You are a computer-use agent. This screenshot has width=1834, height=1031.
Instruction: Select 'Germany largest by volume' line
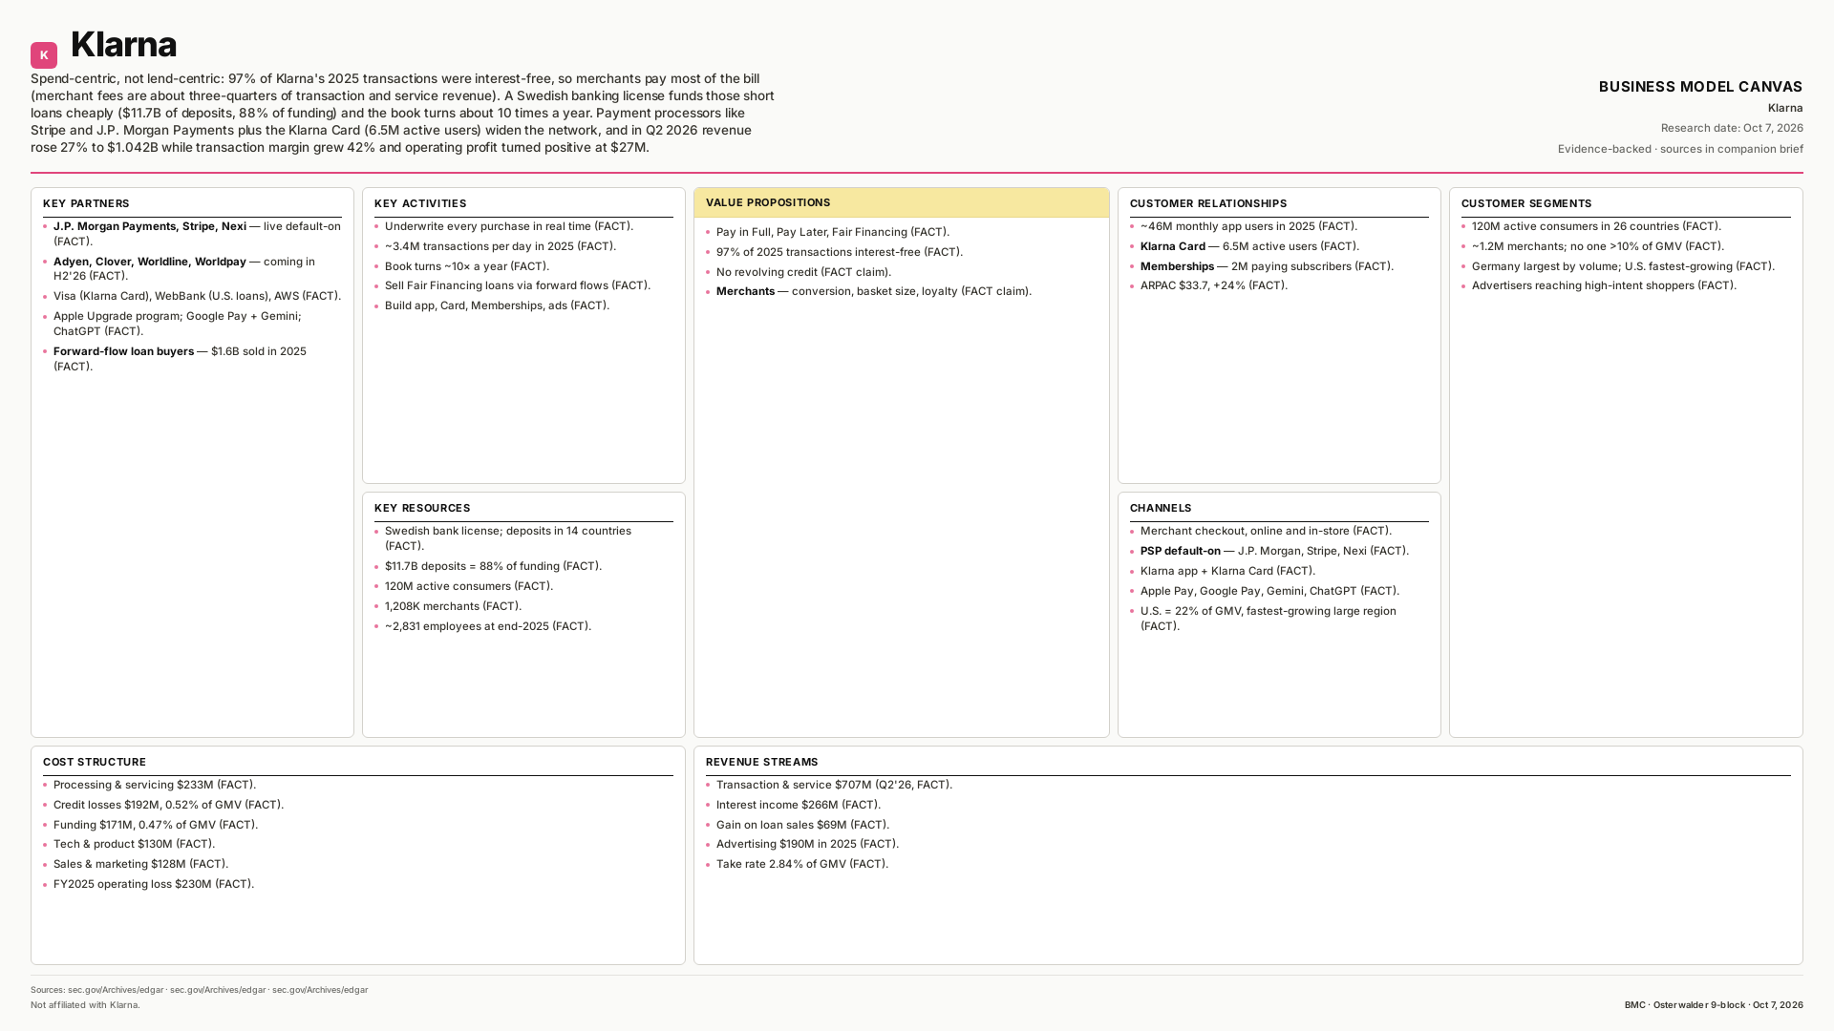pos(1623,266)
